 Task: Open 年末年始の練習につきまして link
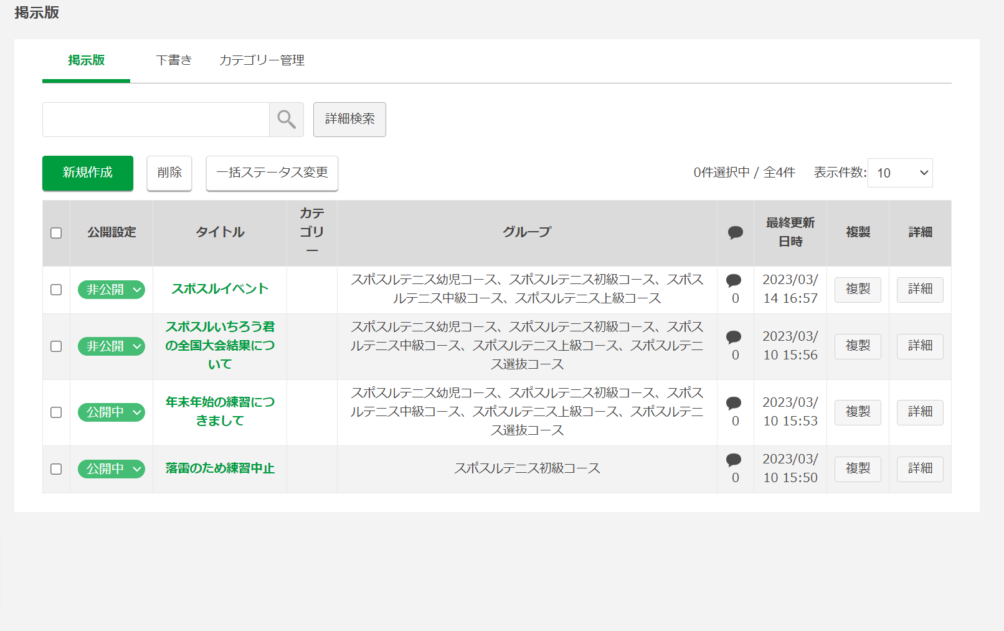(220, 412)
